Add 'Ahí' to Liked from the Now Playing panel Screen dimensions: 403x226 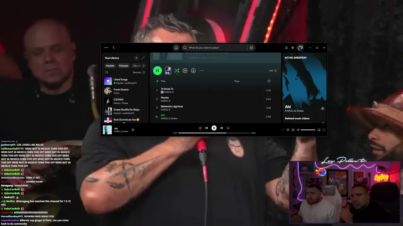point(322,109)
